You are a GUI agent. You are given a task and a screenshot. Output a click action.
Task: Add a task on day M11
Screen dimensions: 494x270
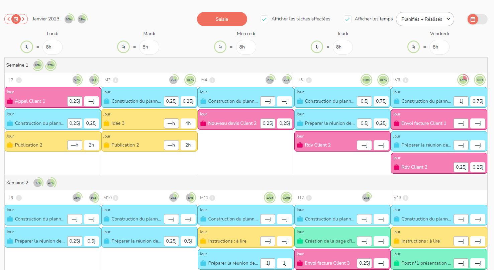coord(212,198)
